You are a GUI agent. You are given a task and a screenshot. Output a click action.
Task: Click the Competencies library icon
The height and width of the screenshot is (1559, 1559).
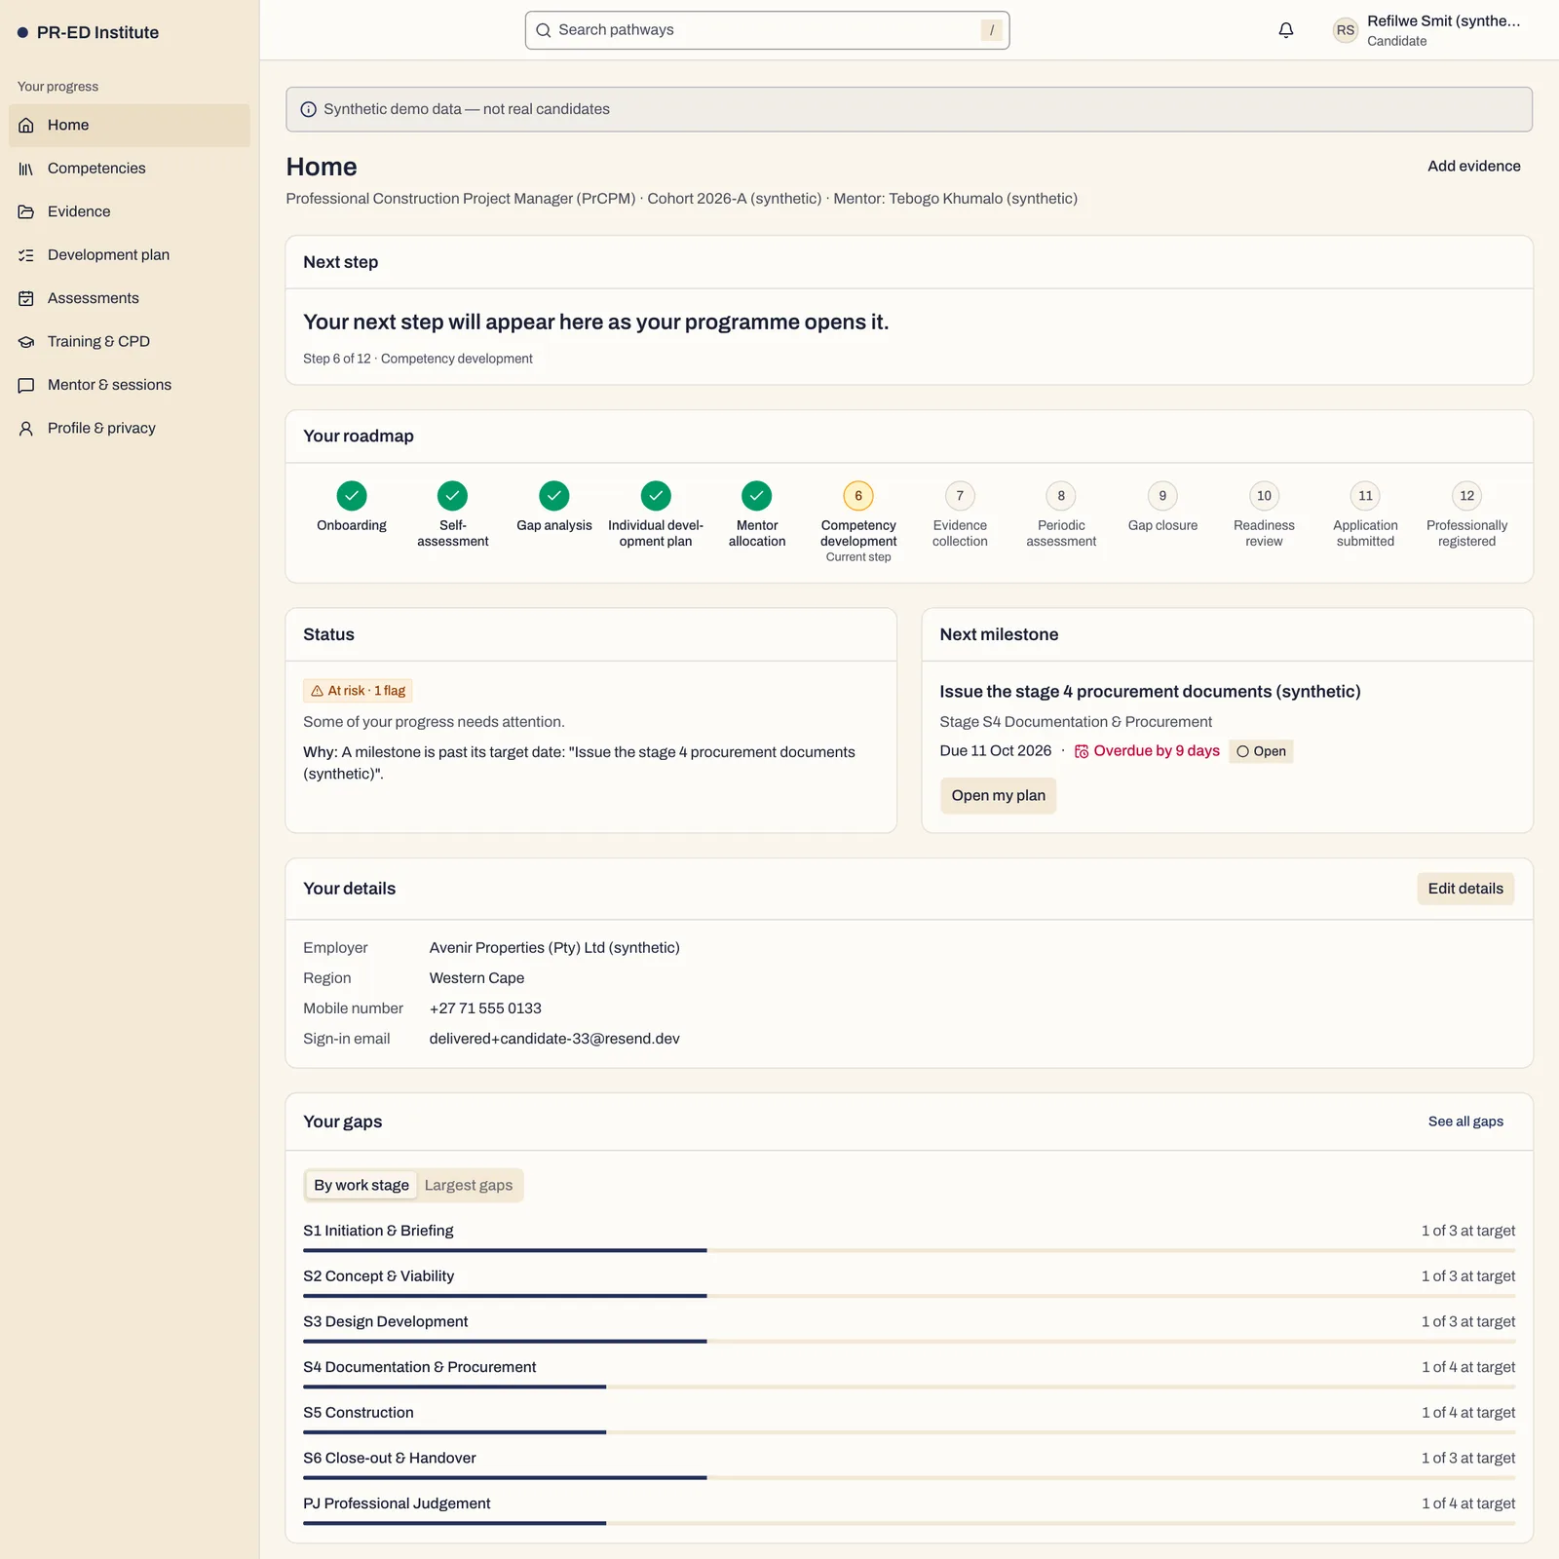click(26, 169)
